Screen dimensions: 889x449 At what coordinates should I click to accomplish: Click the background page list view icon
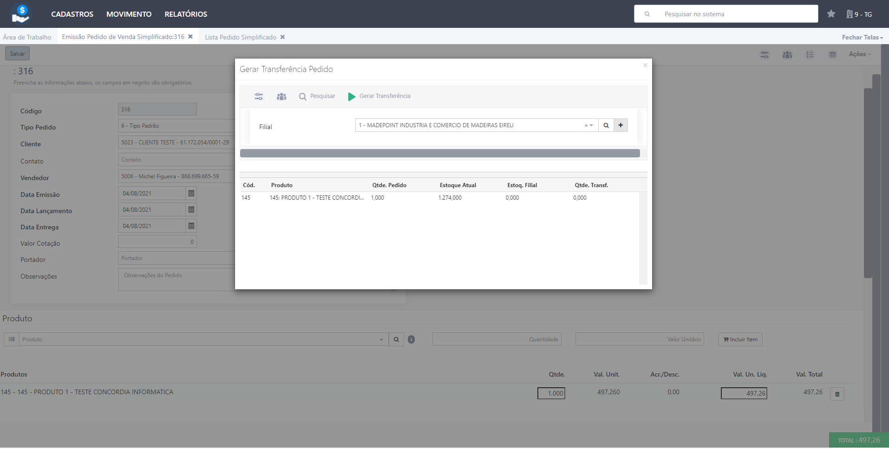point(810,55)
